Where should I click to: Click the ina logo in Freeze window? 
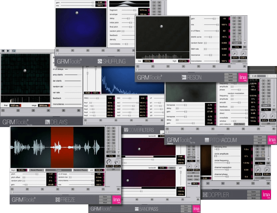pos(116,199)
